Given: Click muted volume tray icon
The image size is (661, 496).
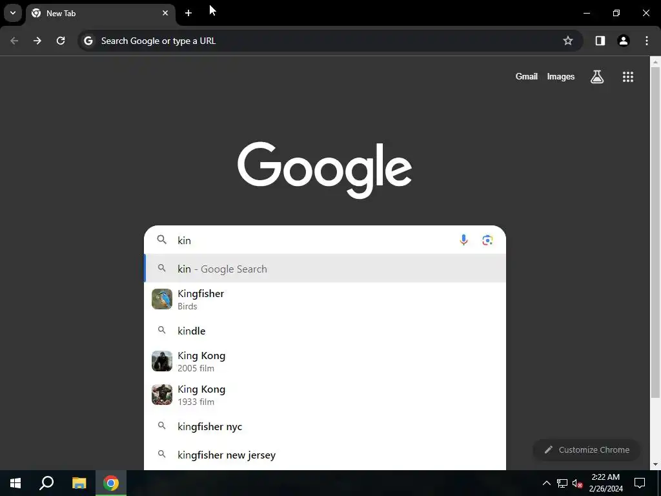Looking at the screenshot, I should pos(577,483).
